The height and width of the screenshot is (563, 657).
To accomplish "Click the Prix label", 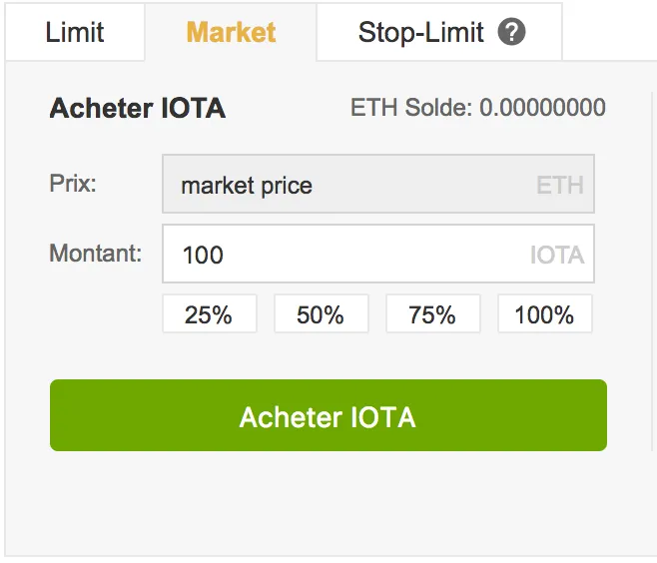I will click(x=73, y=184).
